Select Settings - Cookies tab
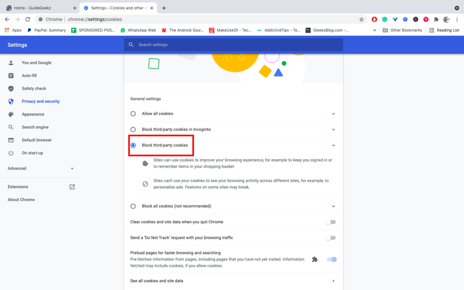This screenshot has height=290, width=464. [x=118, y=8]
